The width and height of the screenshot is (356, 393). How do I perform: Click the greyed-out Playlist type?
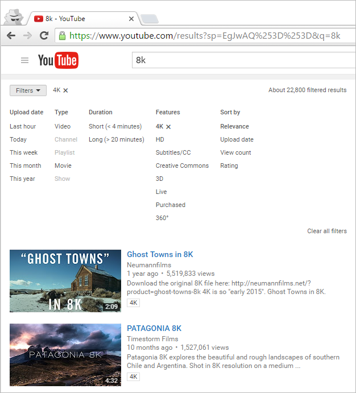(x=65, y=152)
